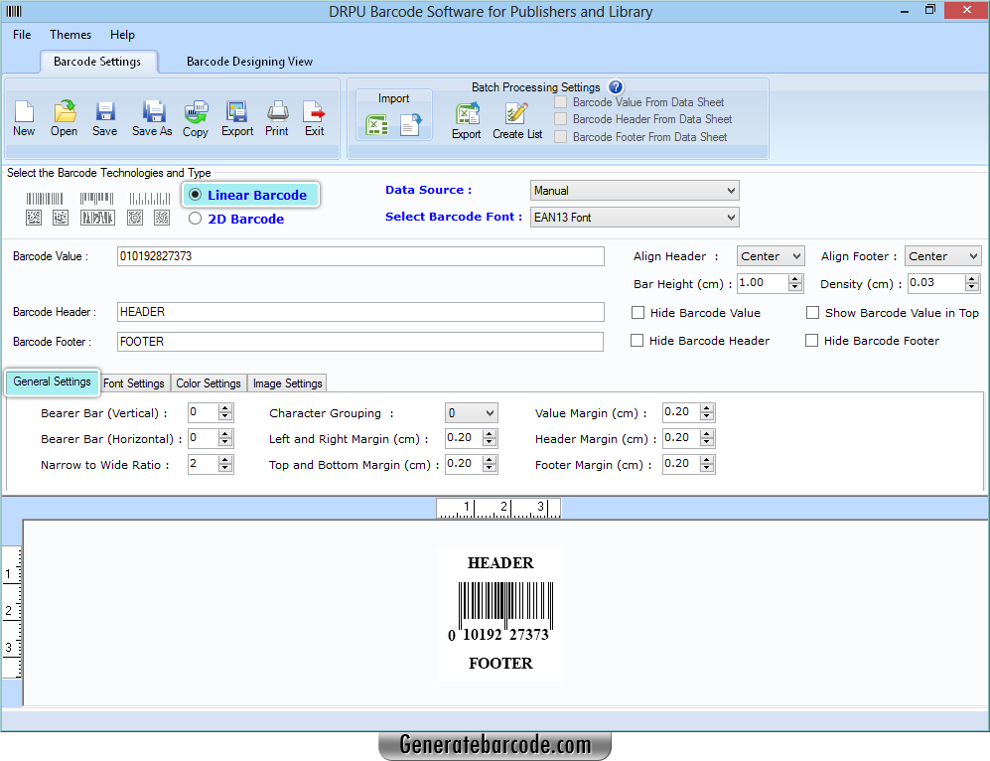Open a barcode file via Open icon
Image resolution: width=990 pixels, height=761 pixels.
64,119
